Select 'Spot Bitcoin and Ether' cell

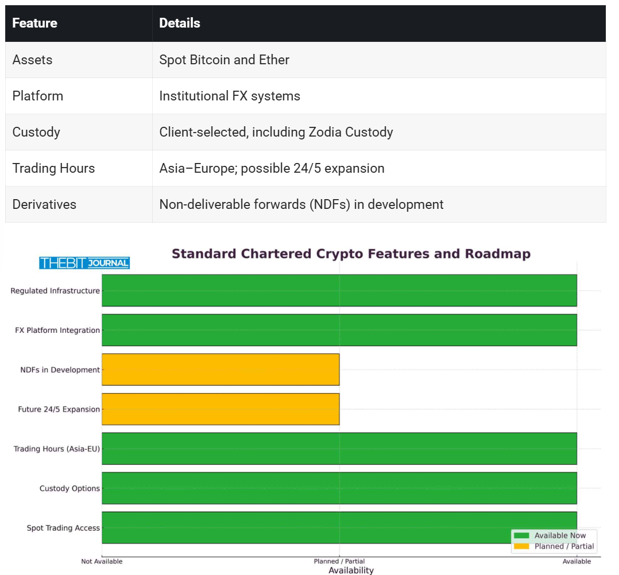click(379, 60)
